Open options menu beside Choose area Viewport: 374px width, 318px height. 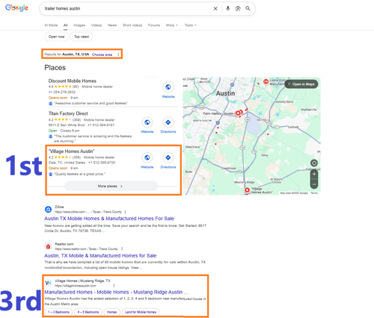pyautogui.click(x=118, y=54)
